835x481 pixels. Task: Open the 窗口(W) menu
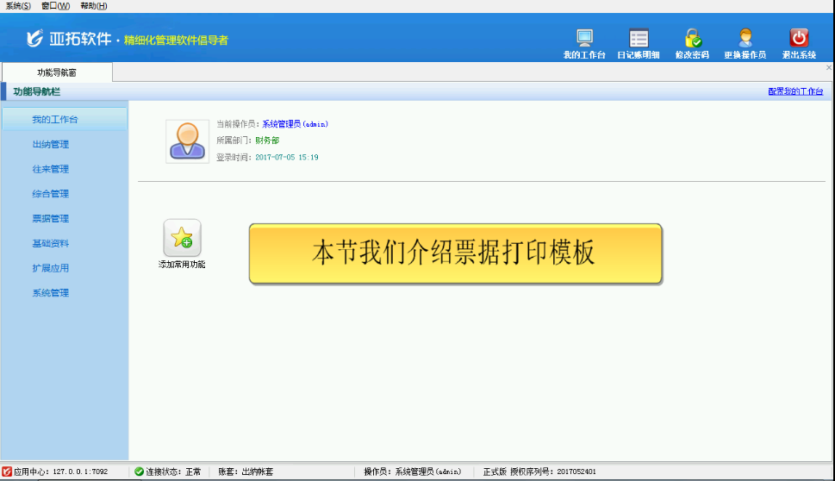tap(55, 6)
